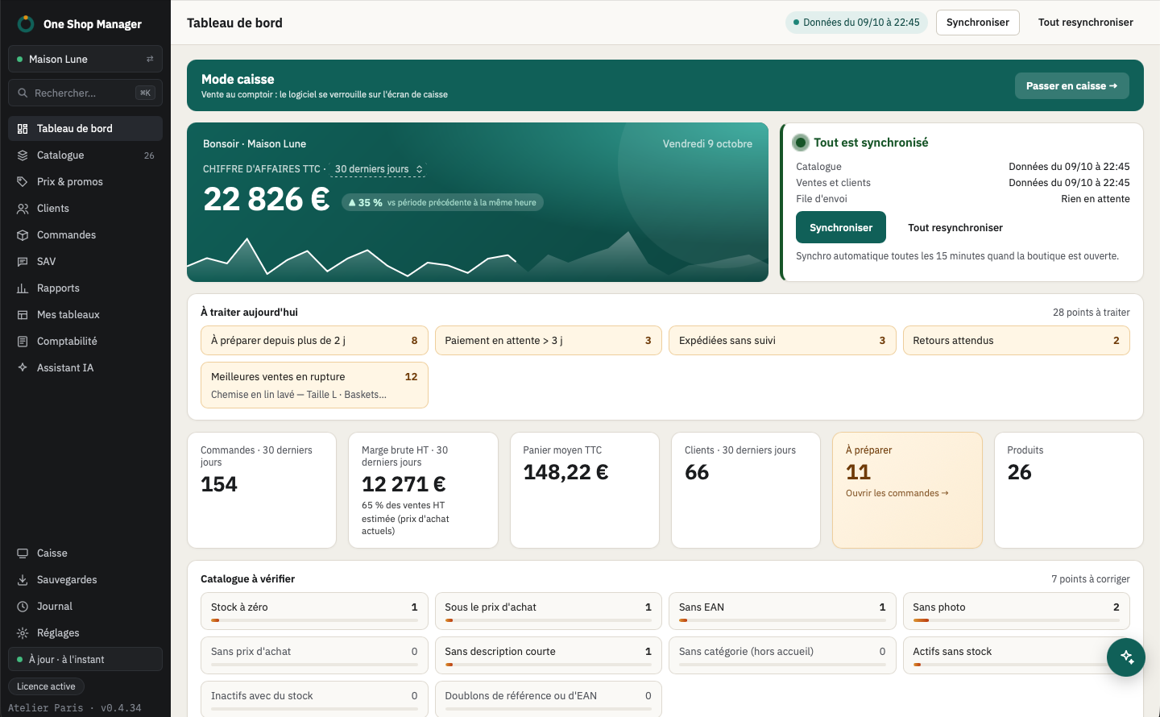Viewport: 1160px width, 717px height.
Task: Click the Clients people icon
Action: tap(23, 209)
